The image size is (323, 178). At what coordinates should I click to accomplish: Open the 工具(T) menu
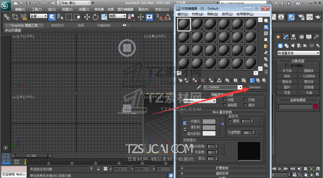(37, 9)
